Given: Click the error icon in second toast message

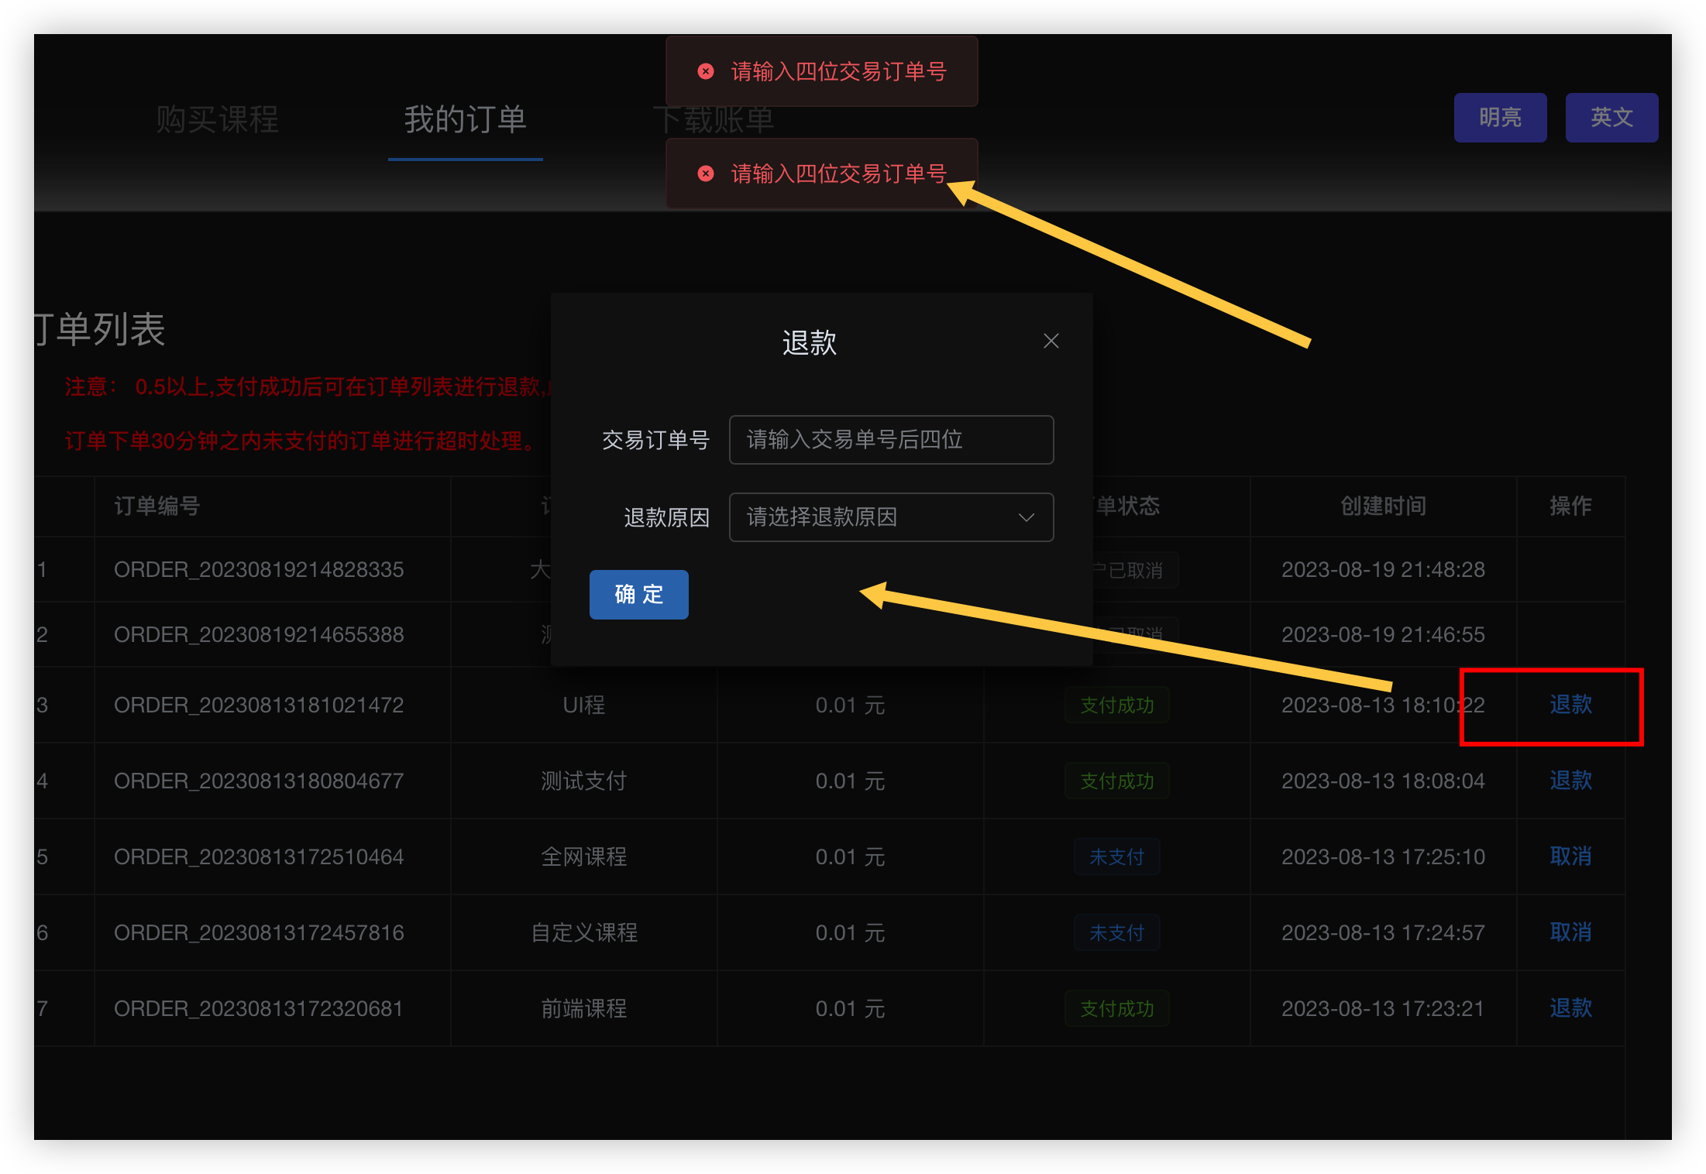Looking at the screenshot, I should point(705,173).
